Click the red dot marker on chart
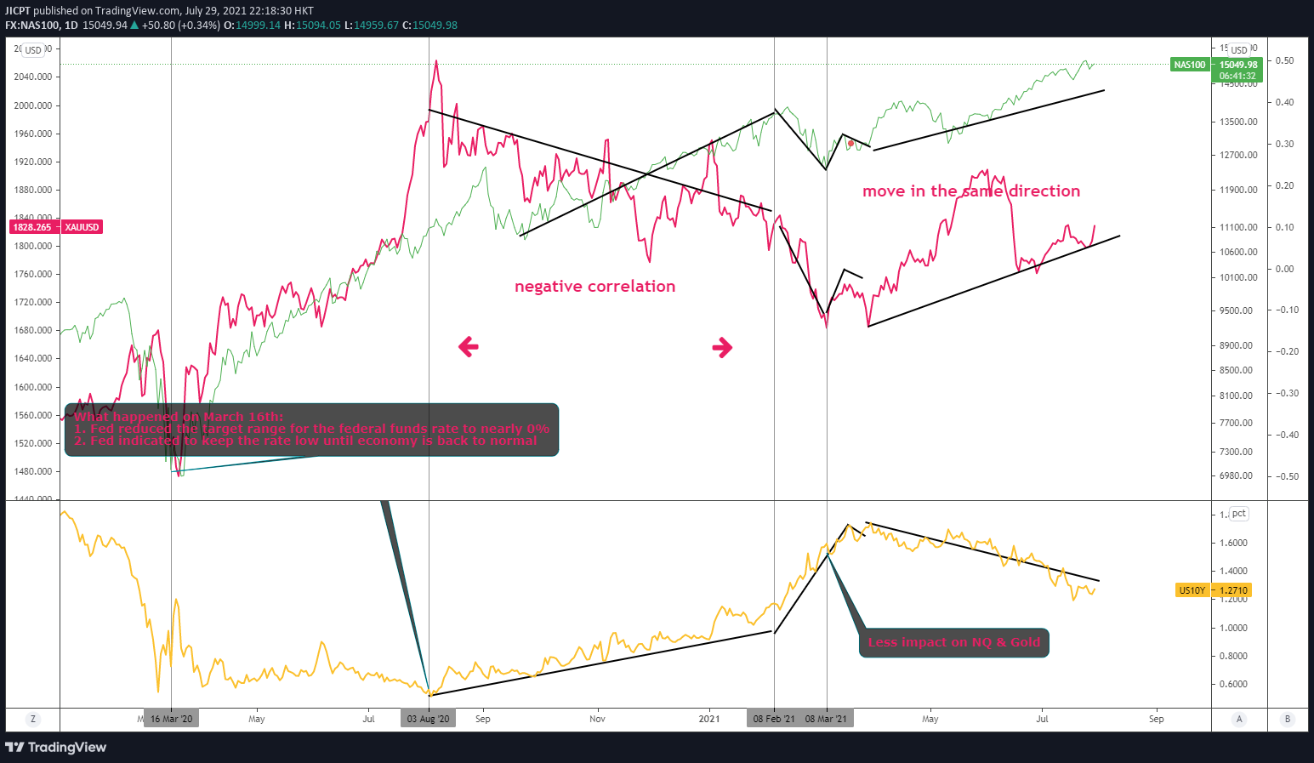Screen dimensions: 1314x763 point(850,144)
